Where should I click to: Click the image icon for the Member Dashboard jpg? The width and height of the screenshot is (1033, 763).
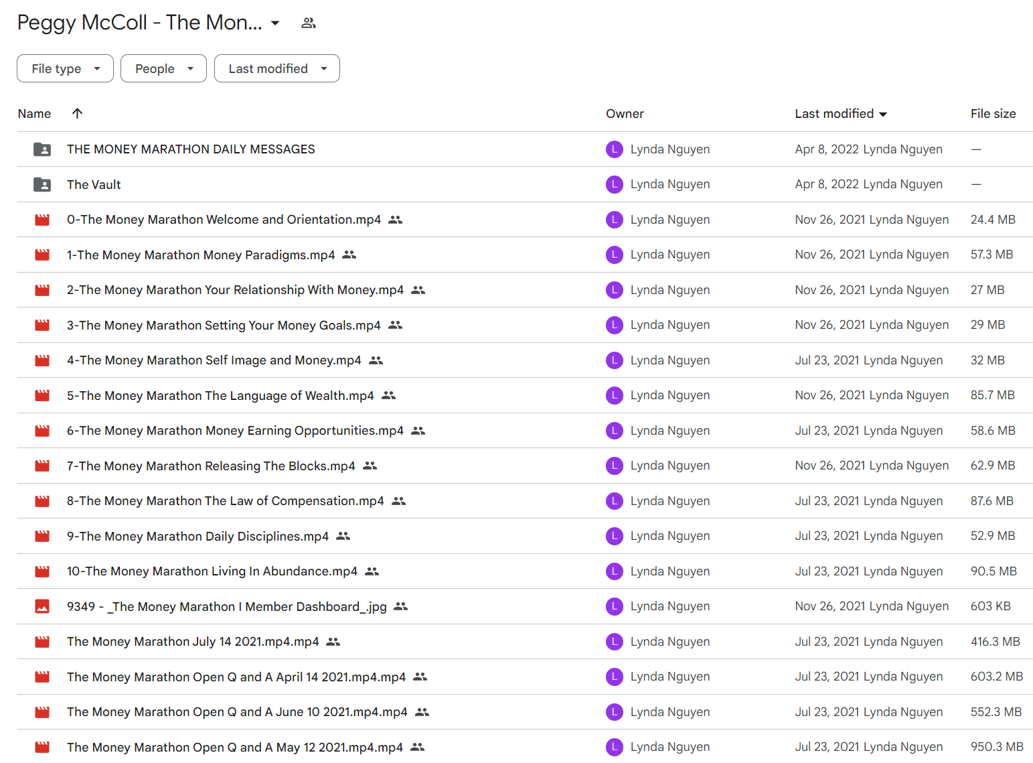point(42,606)
